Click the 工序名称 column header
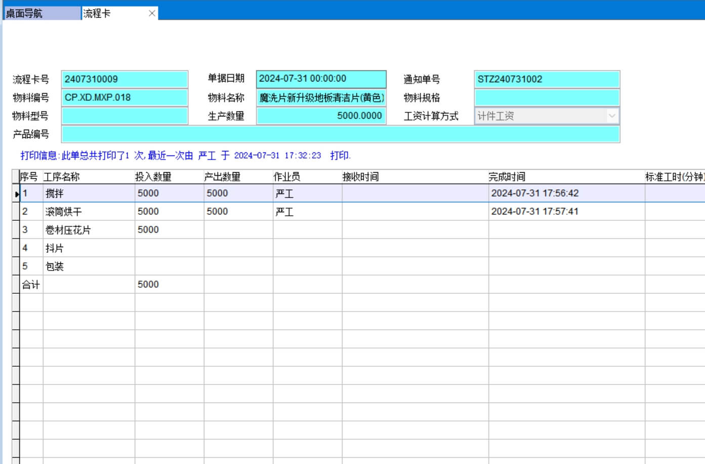 pos(62,177)
